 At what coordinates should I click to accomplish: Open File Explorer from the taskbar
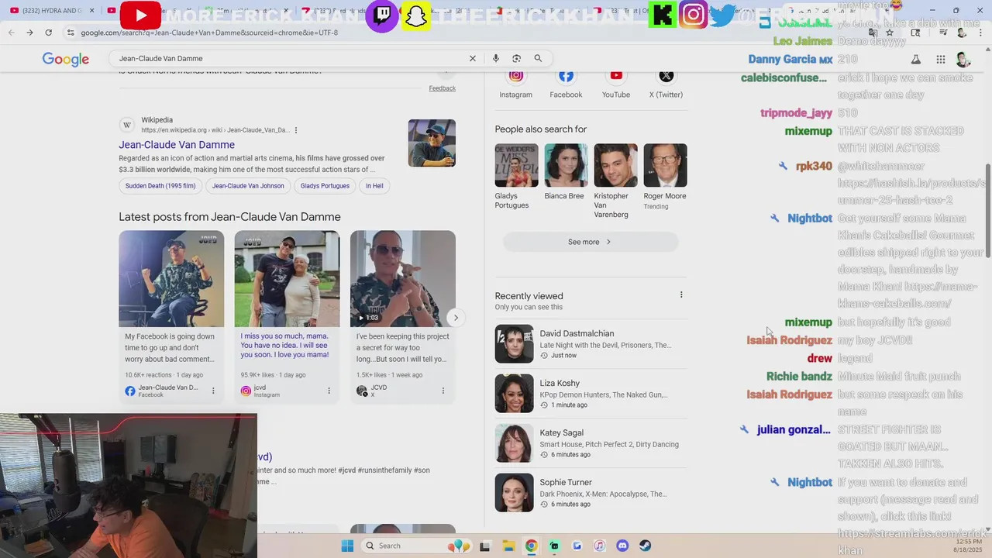click(508, 546)
